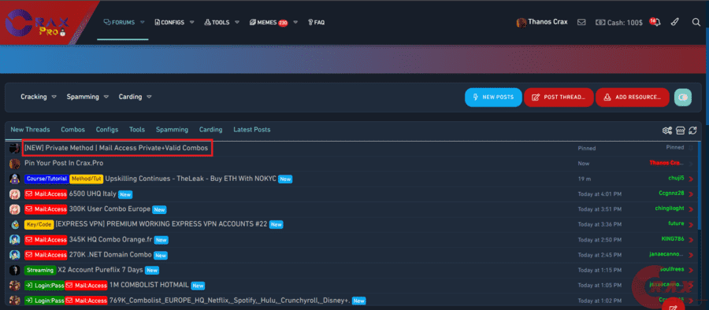
Task: Switch to the Tools tab in thread widget
Action: coord(137,130)
